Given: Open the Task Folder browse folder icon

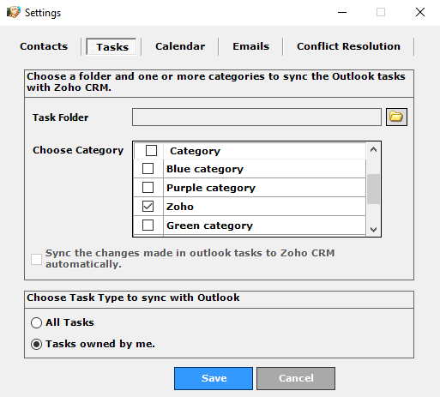Looking at the screenshot, I should (396, 117).
